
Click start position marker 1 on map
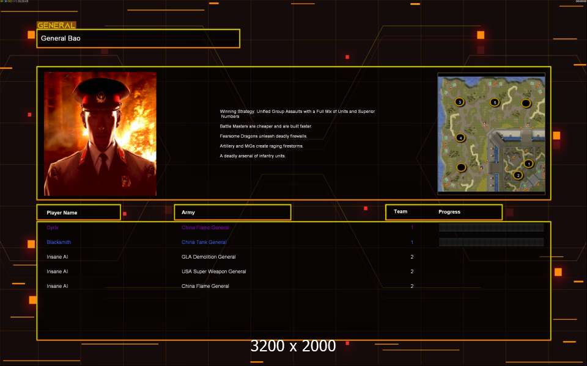[x=528, y=163]
